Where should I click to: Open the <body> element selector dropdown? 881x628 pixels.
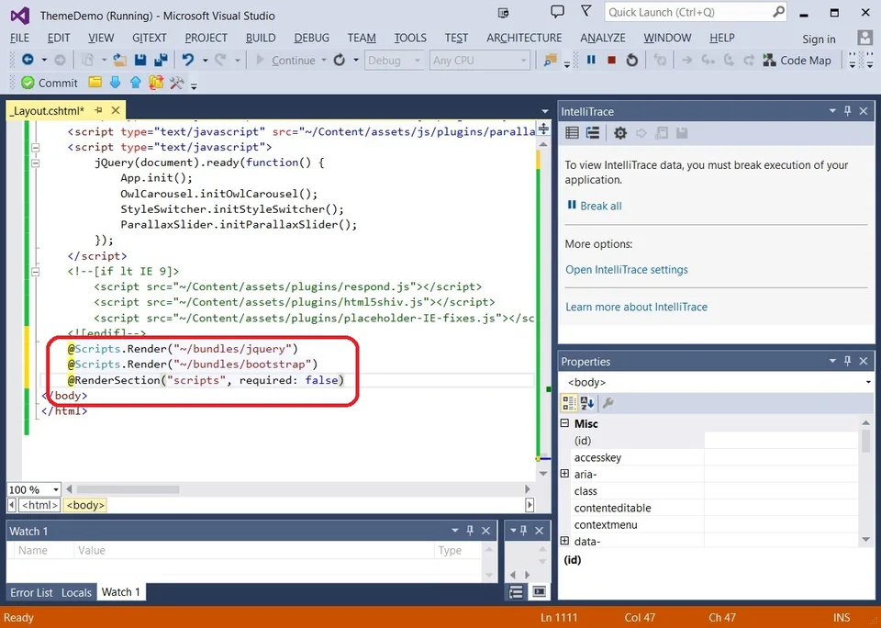[867, 382]
